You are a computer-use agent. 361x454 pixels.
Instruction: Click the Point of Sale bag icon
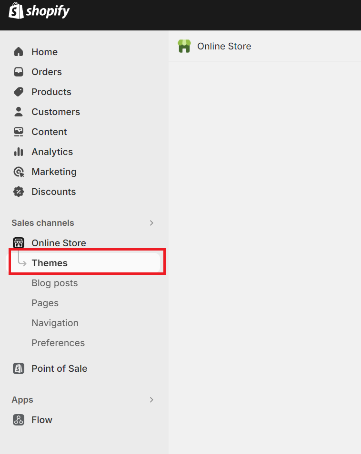click(19, 368)
